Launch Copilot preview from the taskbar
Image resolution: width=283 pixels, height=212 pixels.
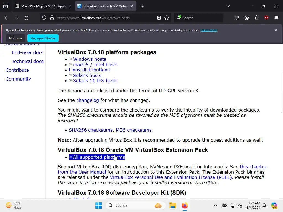(x=274, y=205)
